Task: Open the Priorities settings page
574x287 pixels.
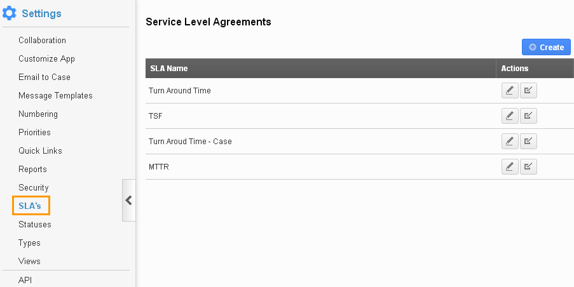Action: 34,132
